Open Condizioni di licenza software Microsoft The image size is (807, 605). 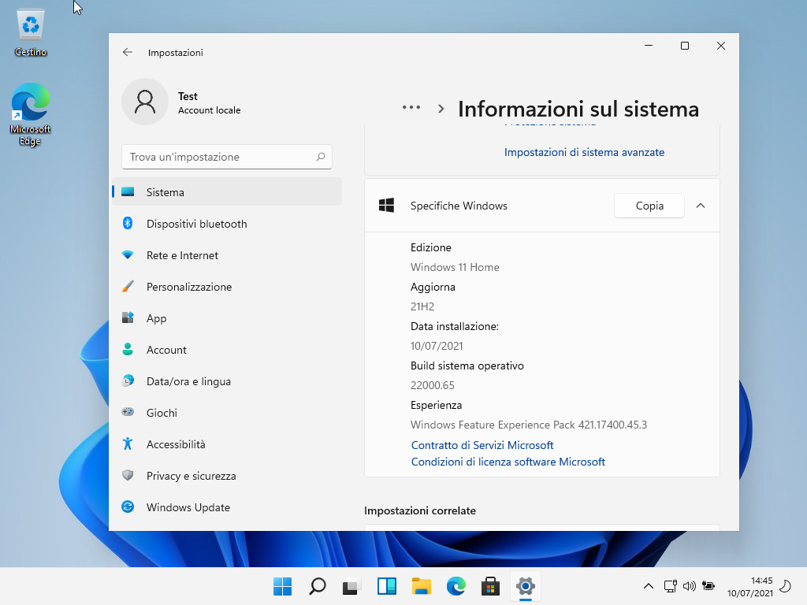click(508, 462)
